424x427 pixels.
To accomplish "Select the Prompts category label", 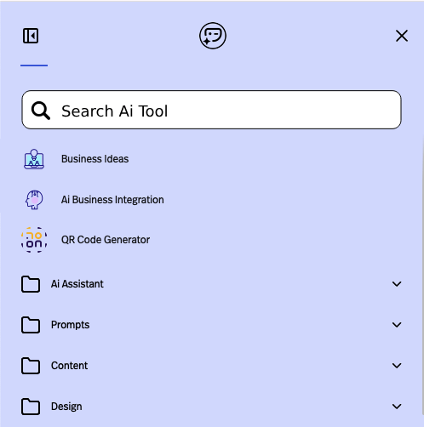I will click(70, 325).
